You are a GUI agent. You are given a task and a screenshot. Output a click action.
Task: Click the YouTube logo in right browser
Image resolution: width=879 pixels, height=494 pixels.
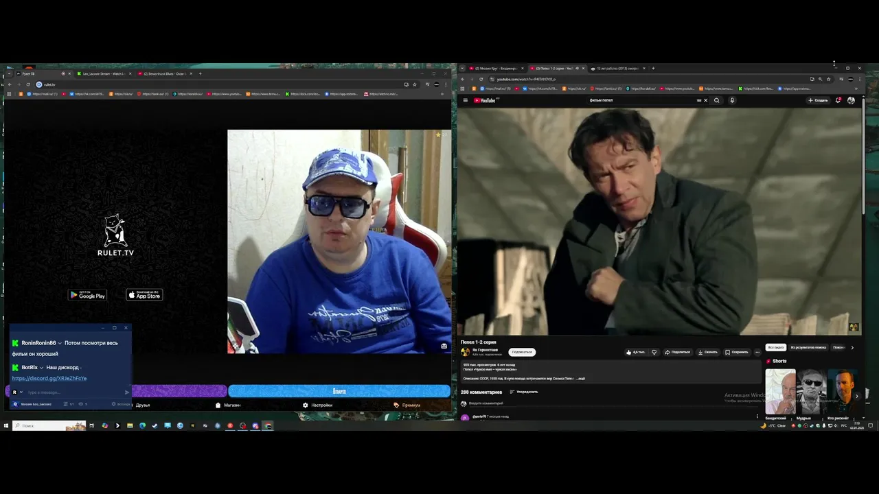(x=485, y=100)
